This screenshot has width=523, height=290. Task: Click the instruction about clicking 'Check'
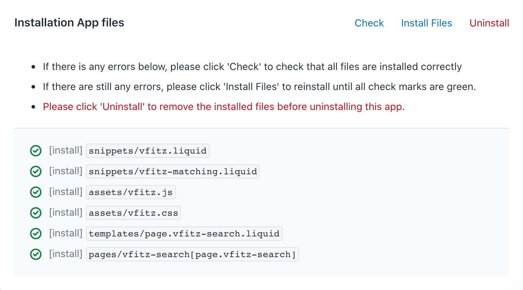(x=252, y=67)
